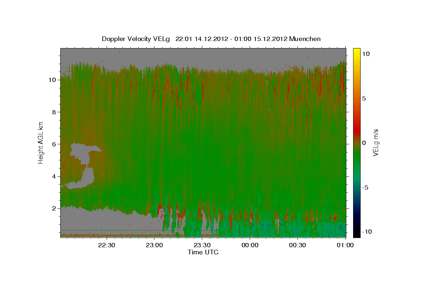The height and width of the screenshot is (285, 428).
Task: Click the height axis tick label 6
Action: 55,144
